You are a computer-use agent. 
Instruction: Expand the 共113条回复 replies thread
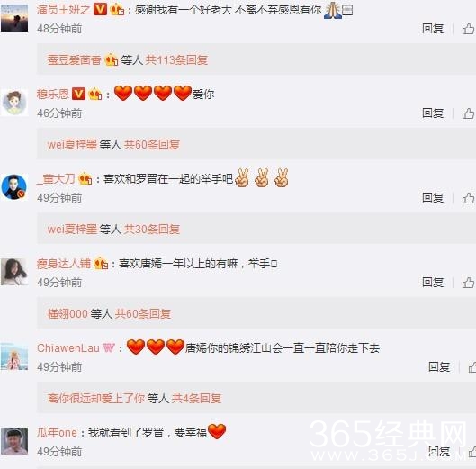pyautogui.click(x=176, y=59)
